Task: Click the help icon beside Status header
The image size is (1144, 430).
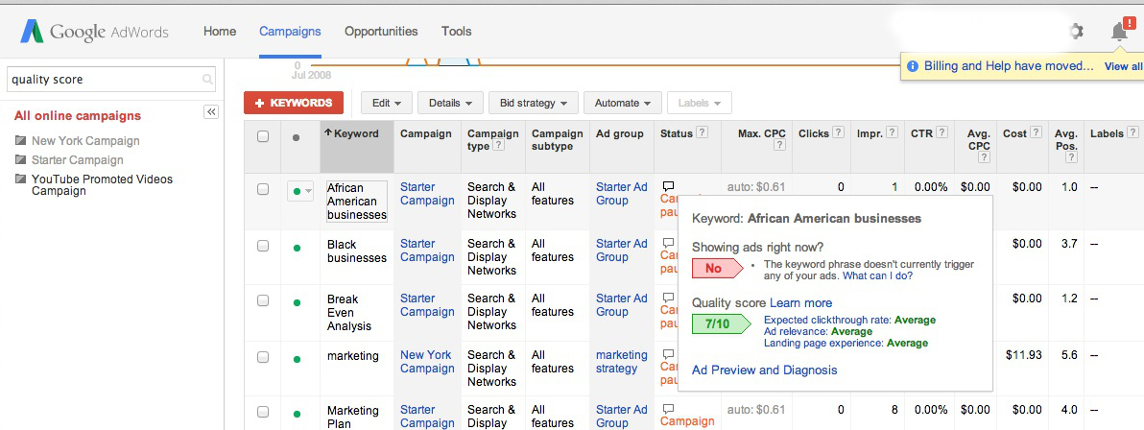Action: click(702, 132)
